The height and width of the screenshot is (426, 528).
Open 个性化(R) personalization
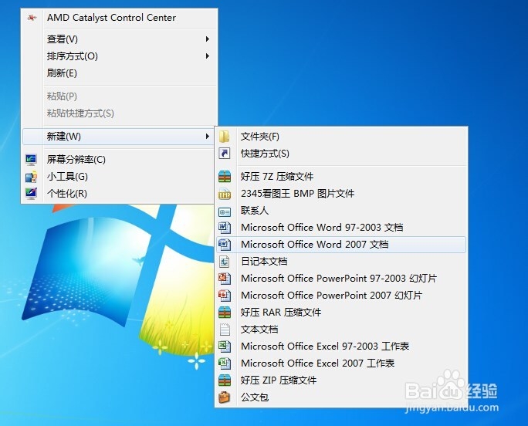(119, 193)
